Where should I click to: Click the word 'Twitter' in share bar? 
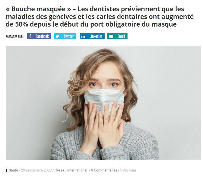coord(69,36)
